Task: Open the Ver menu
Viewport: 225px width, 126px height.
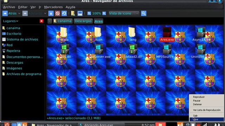Action: 33,7
